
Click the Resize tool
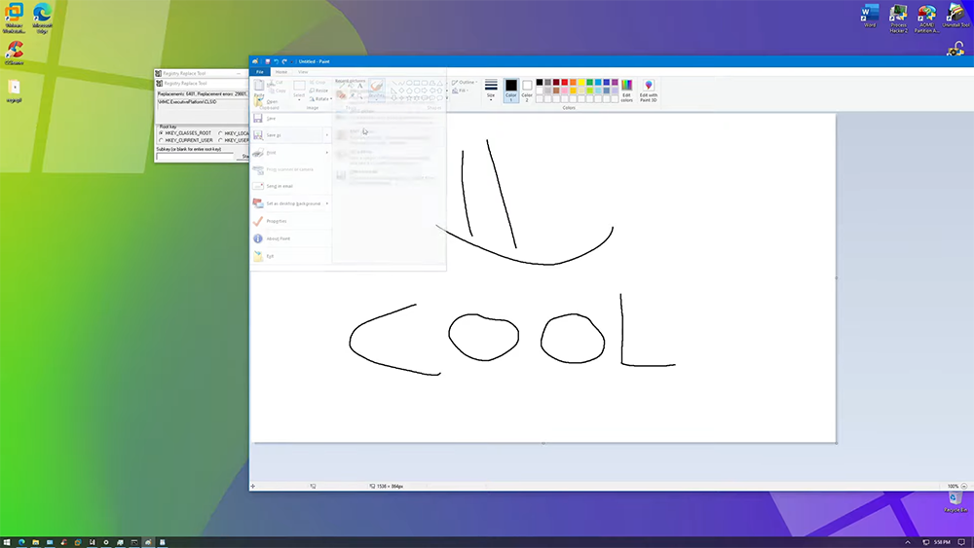pyautogui.click(x=318, y=91)
